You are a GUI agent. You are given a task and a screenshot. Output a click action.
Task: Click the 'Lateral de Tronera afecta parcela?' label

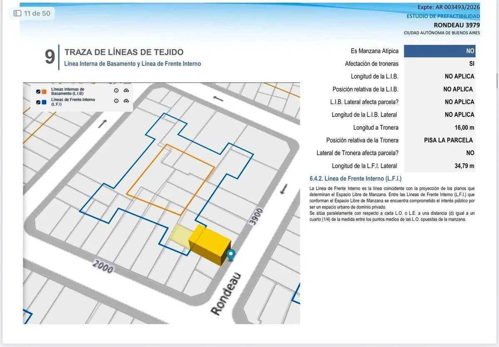(x=357, y=153)
